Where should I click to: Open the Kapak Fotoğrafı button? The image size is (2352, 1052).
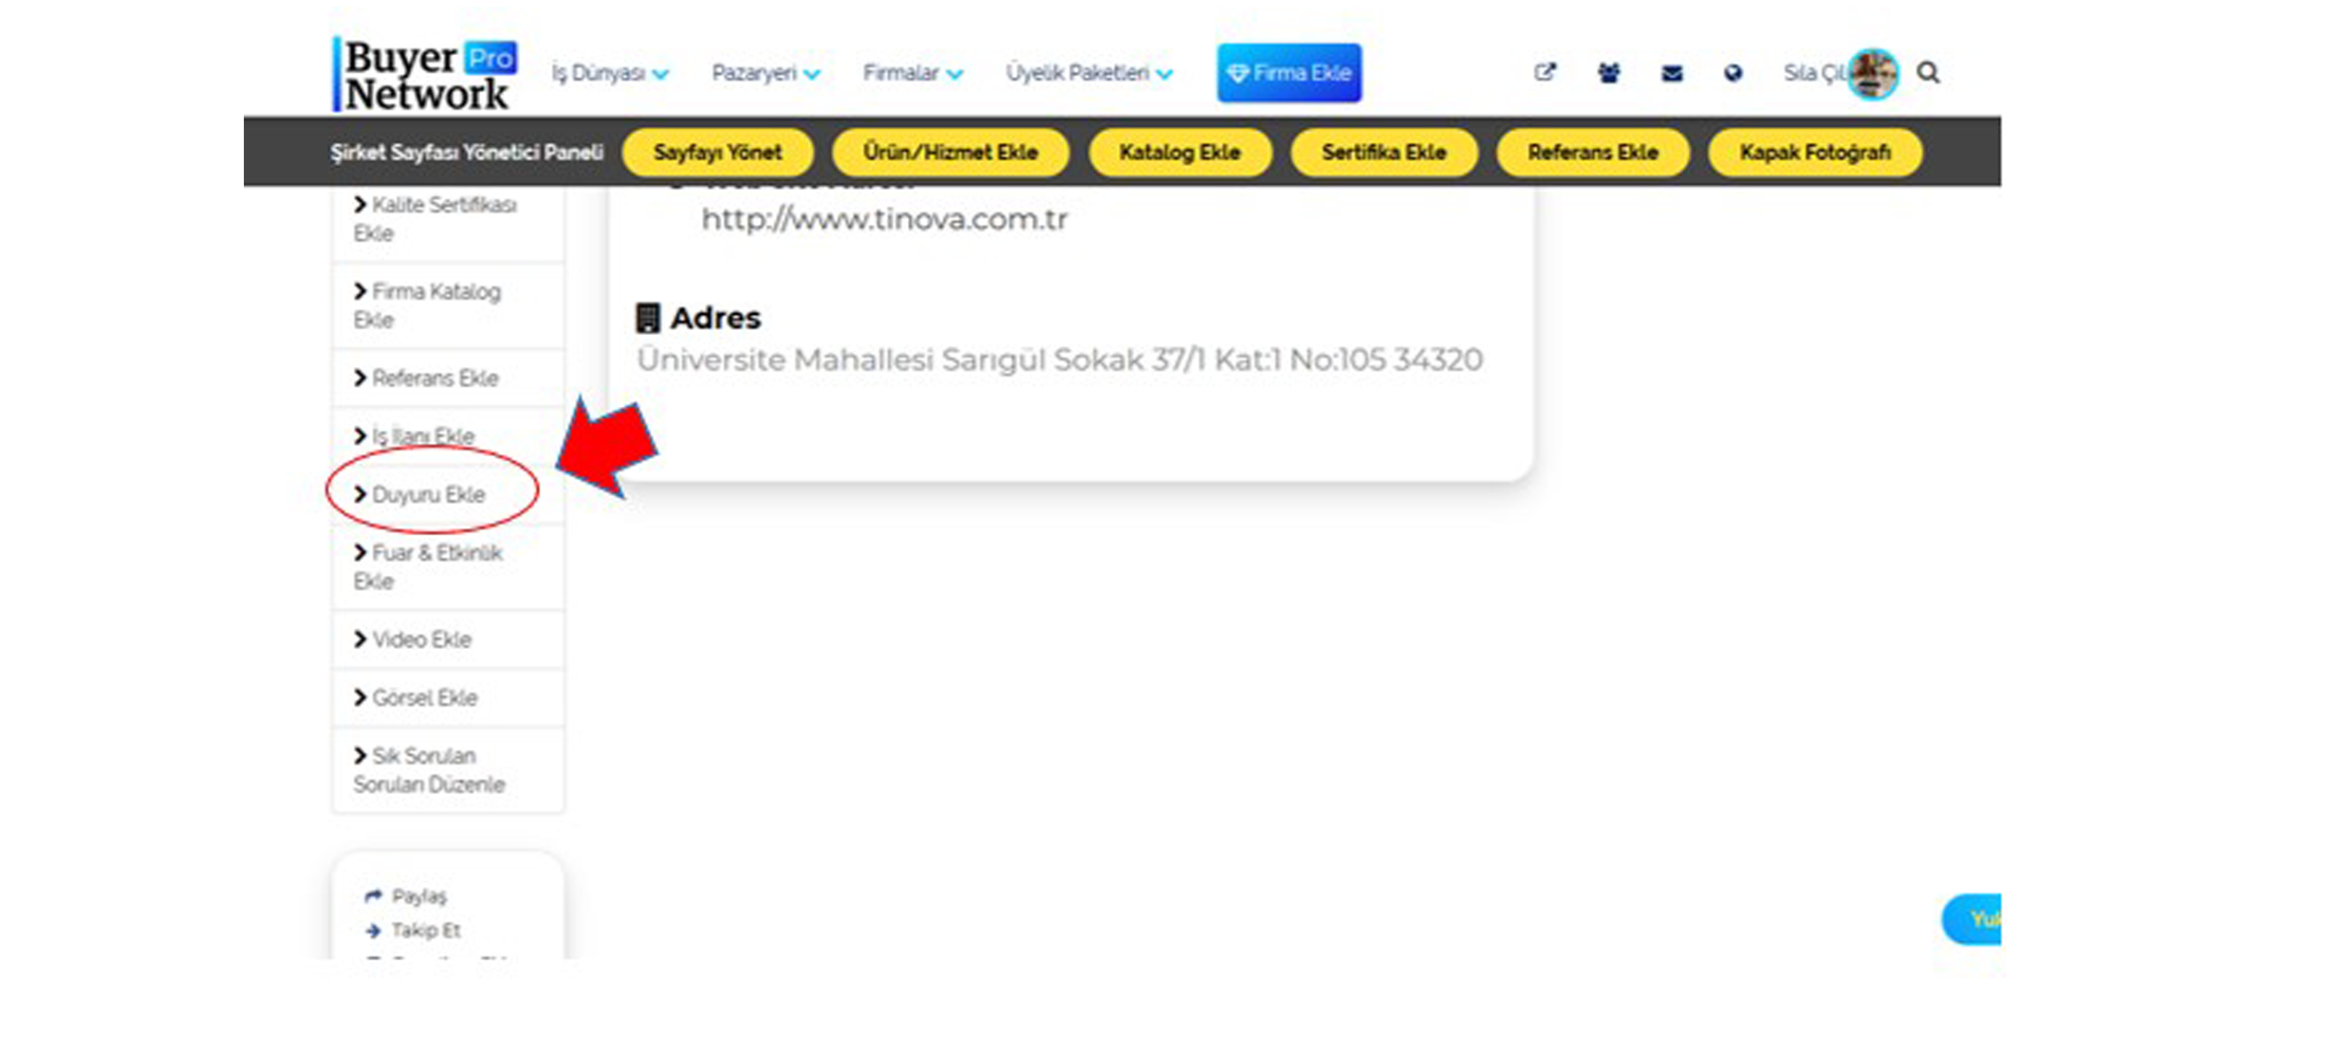point(1814,152)
